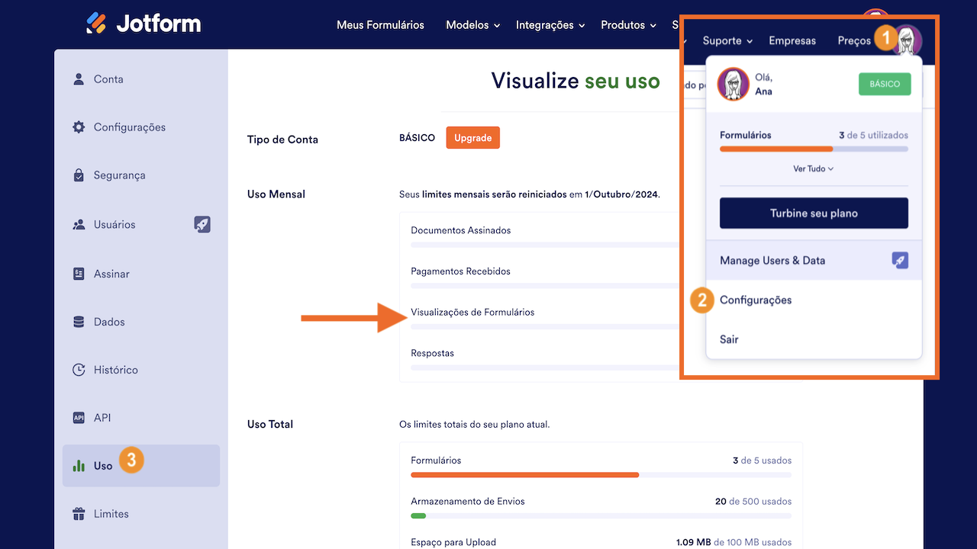Click '3 de 5 utilizados' in account menu
The image size is (977, 549).
click(873, 135)
